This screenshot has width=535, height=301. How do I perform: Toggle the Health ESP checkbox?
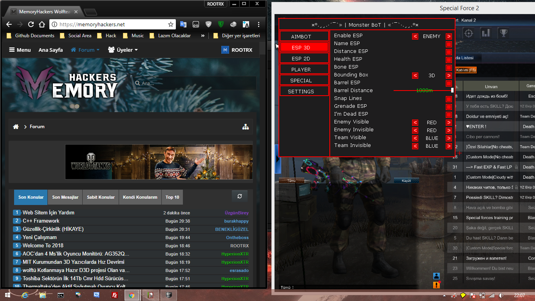(449, 60)
